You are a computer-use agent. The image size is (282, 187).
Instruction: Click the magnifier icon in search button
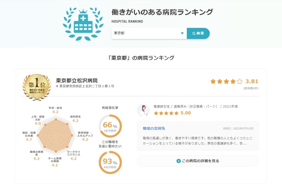point(194,33)
